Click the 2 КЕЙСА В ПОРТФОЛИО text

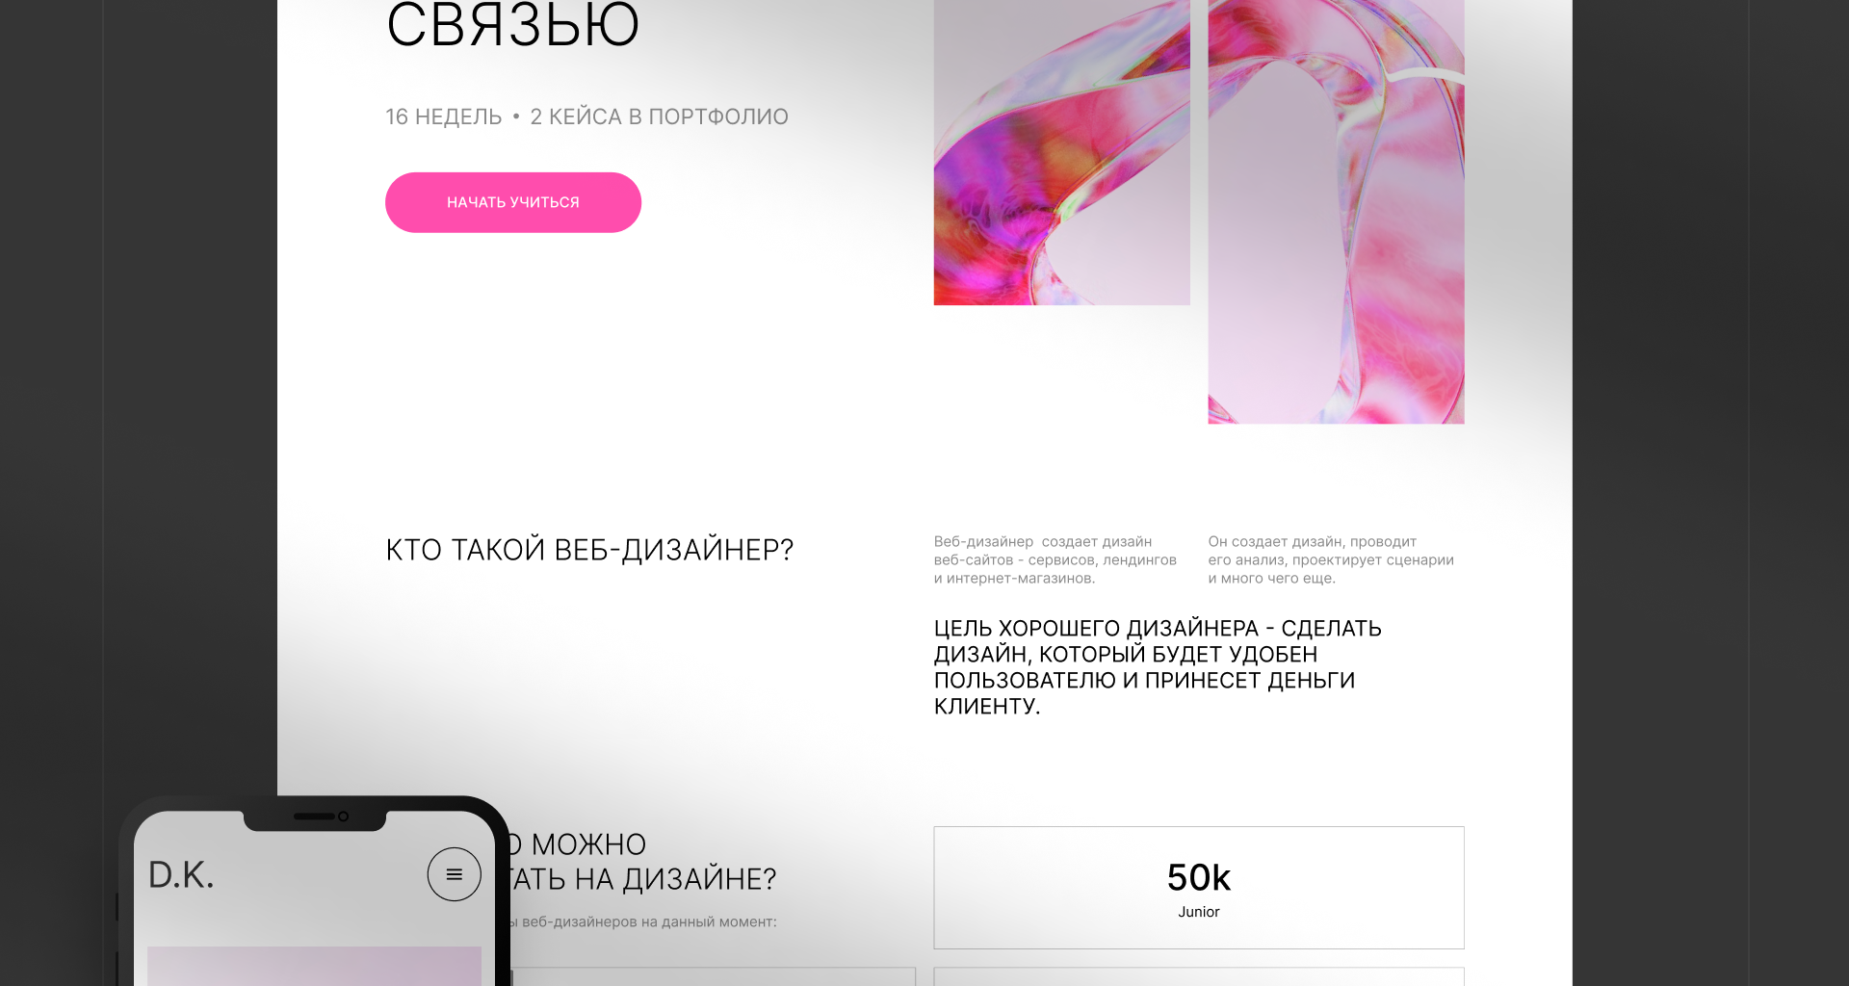coord(659,117)
